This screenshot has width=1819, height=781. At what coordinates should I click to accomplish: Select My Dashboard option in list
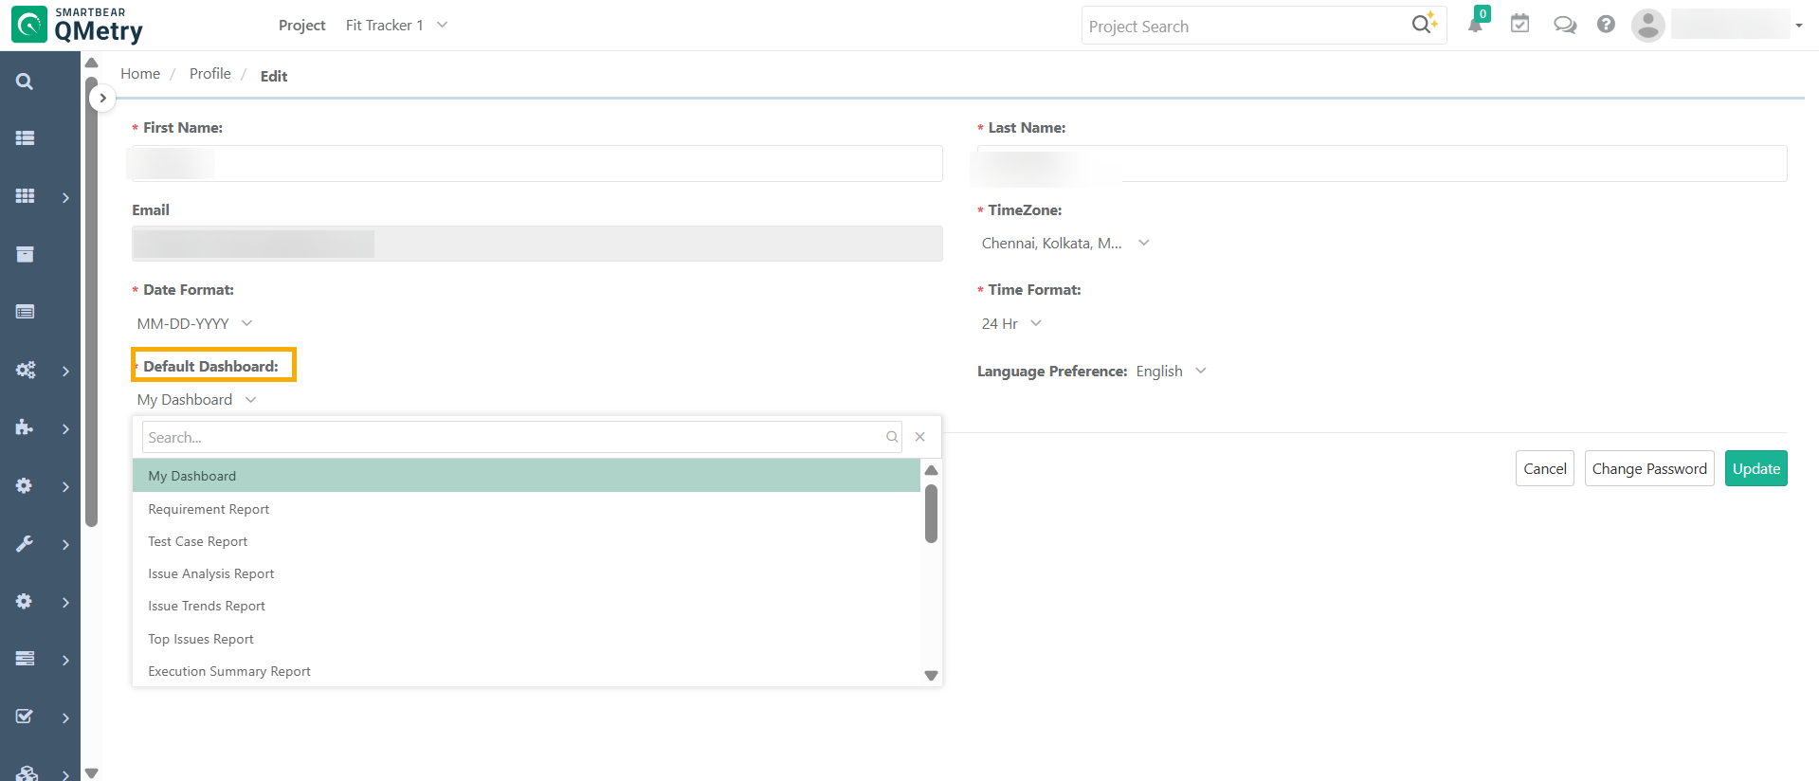(526, 476)
